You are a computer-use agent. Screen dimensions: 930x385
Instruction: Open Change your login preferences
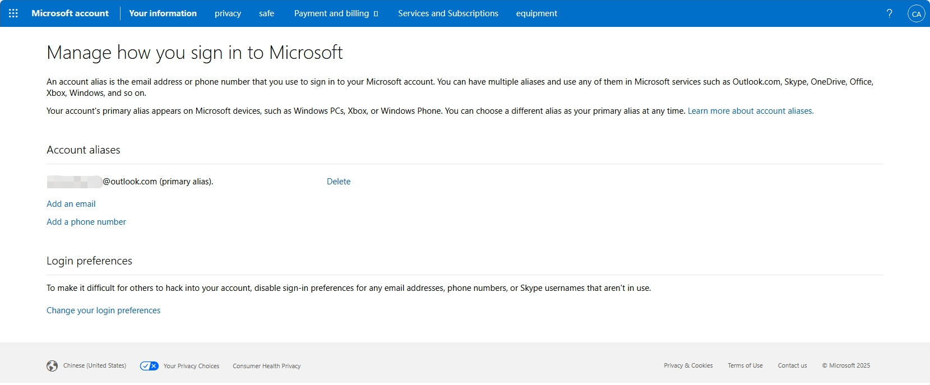[x=103, y=310]
